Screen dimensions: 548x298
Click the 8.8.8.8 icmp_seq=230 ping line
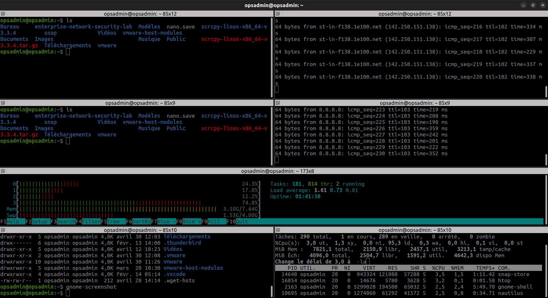coord(361,153)
